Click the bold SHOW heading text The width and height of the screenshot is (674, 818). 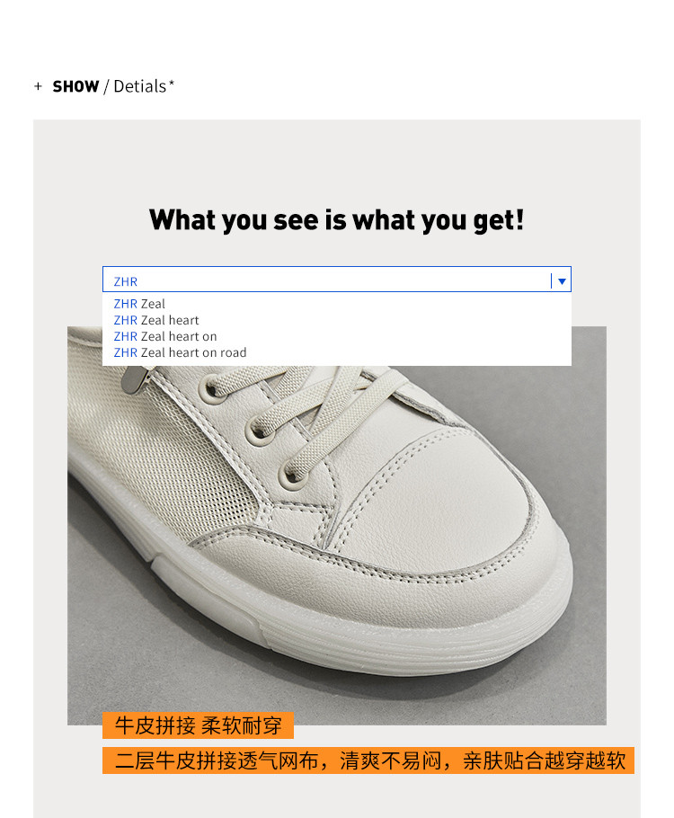[75, 86]
